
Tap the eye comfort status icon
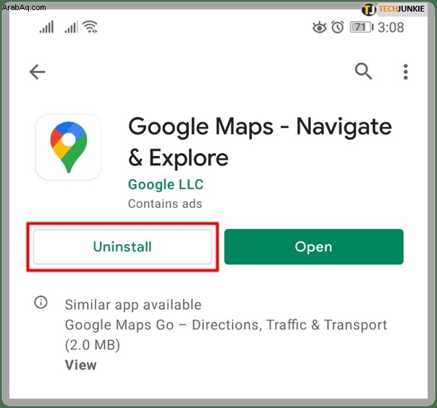click(x=319, y=27)
